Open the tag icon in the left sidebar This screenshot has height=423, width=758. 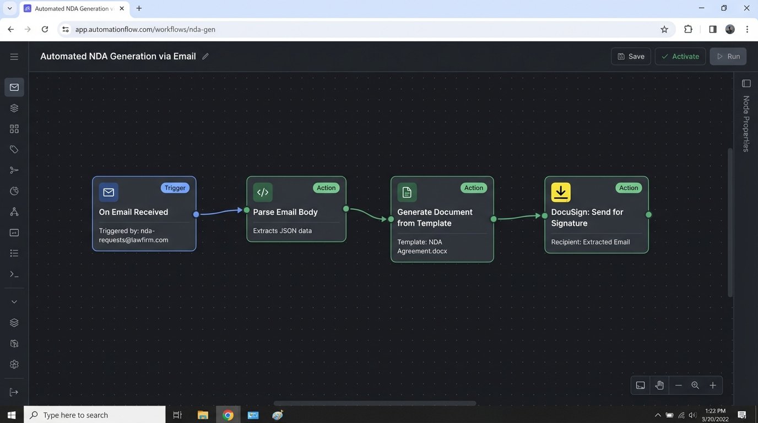tap(14, 149)
